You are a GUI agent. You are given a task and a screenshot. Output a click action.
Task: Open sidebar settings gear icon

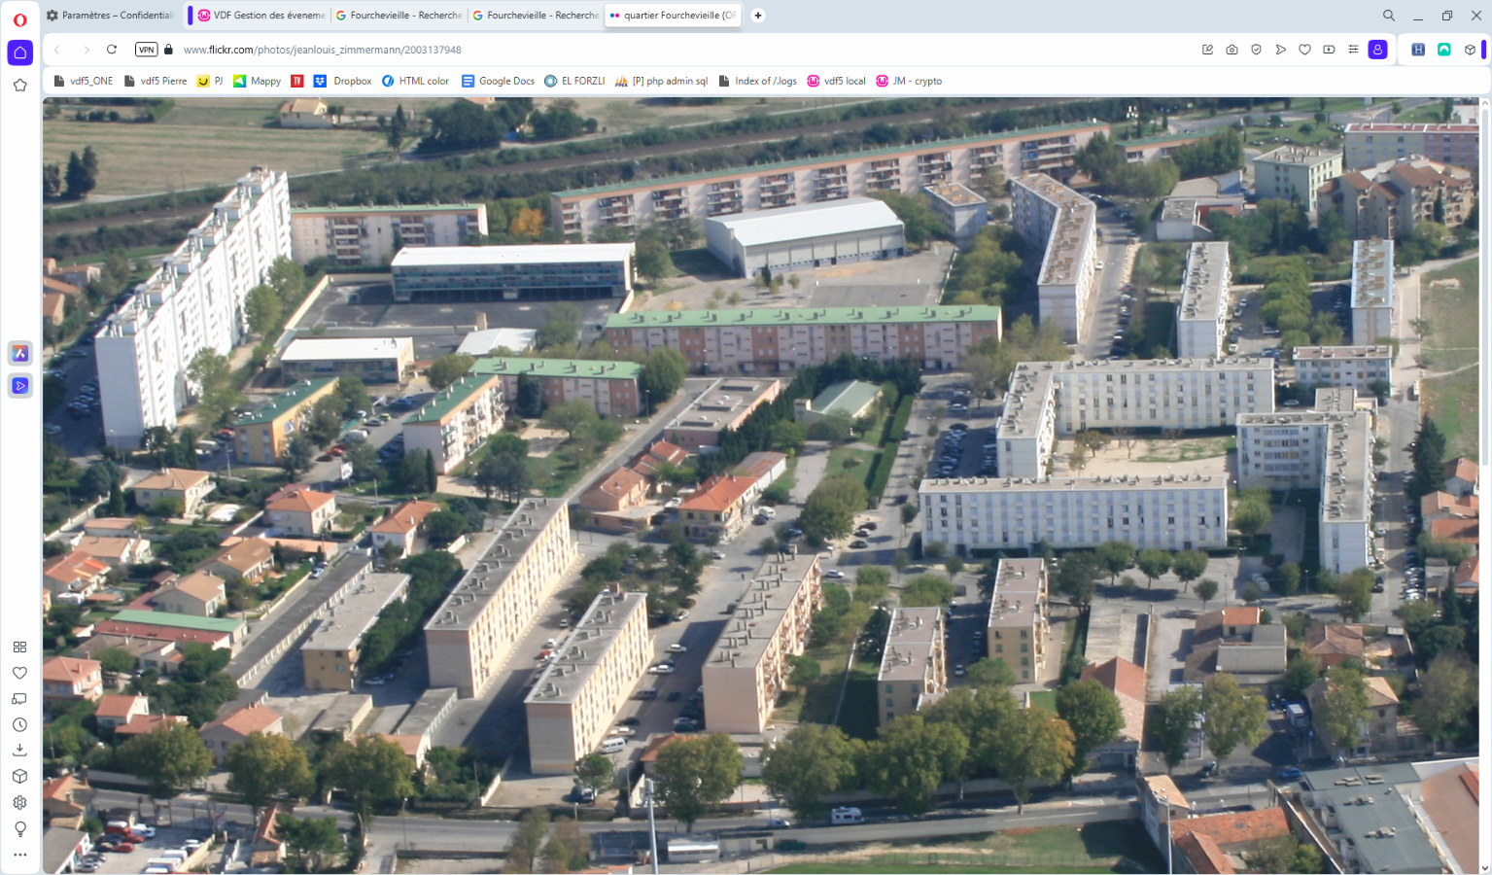coord(19,802)
